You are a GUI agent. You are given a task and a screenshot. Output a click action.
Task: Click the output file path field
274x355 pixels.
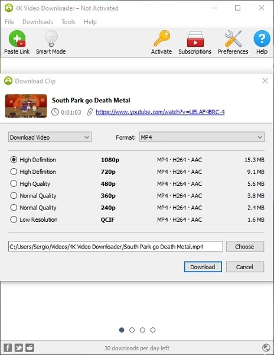click(116, 246)
